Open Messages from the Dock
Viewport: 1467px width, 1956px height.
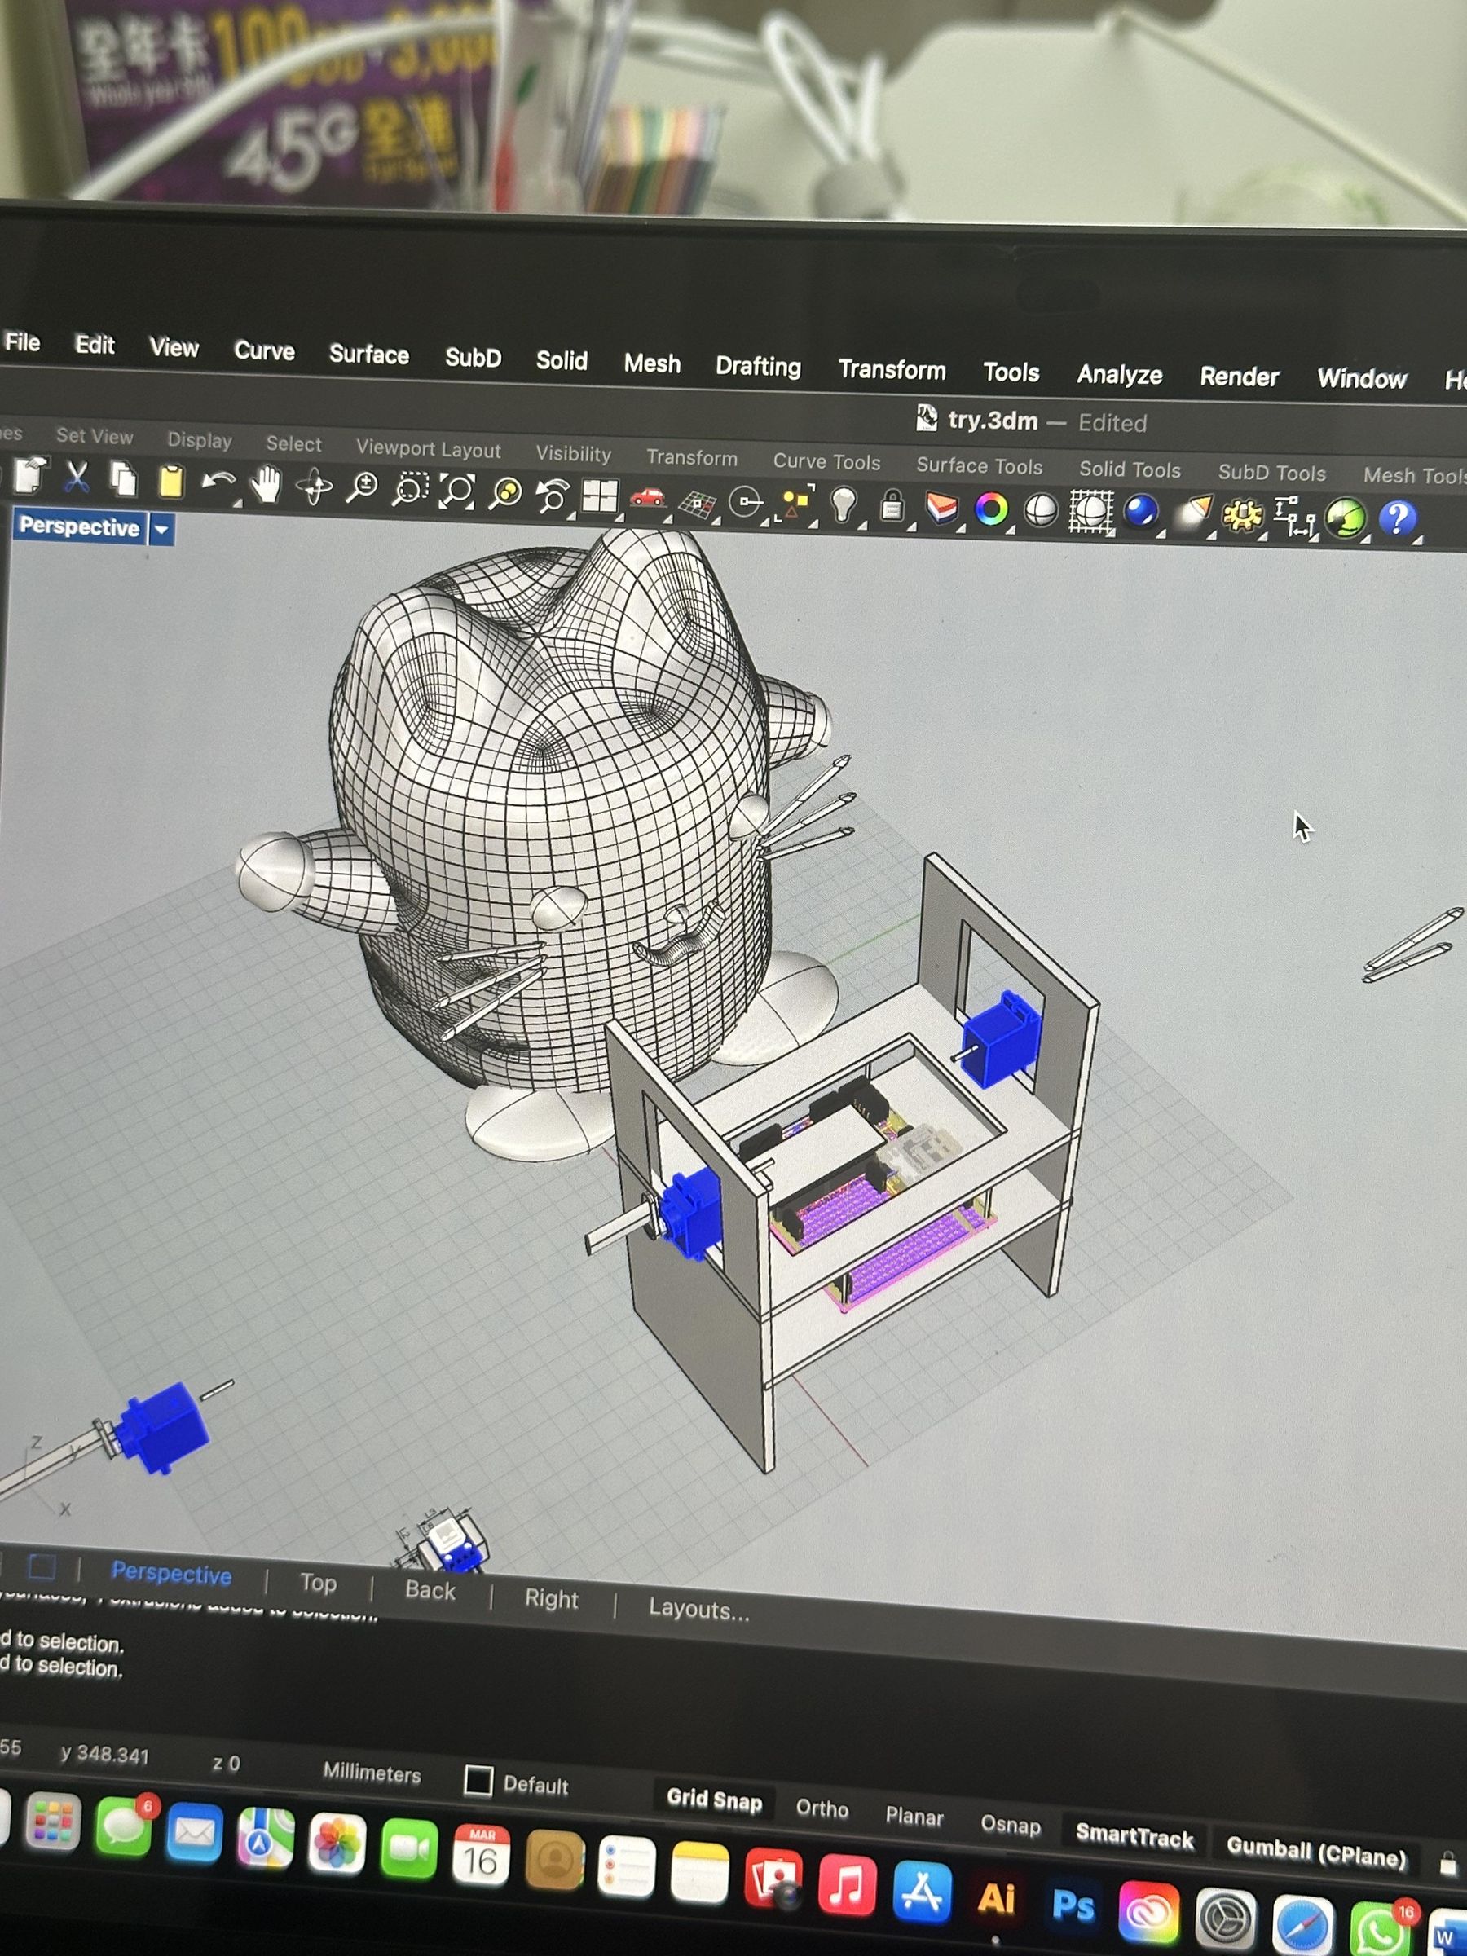[x=123, y=1828]
